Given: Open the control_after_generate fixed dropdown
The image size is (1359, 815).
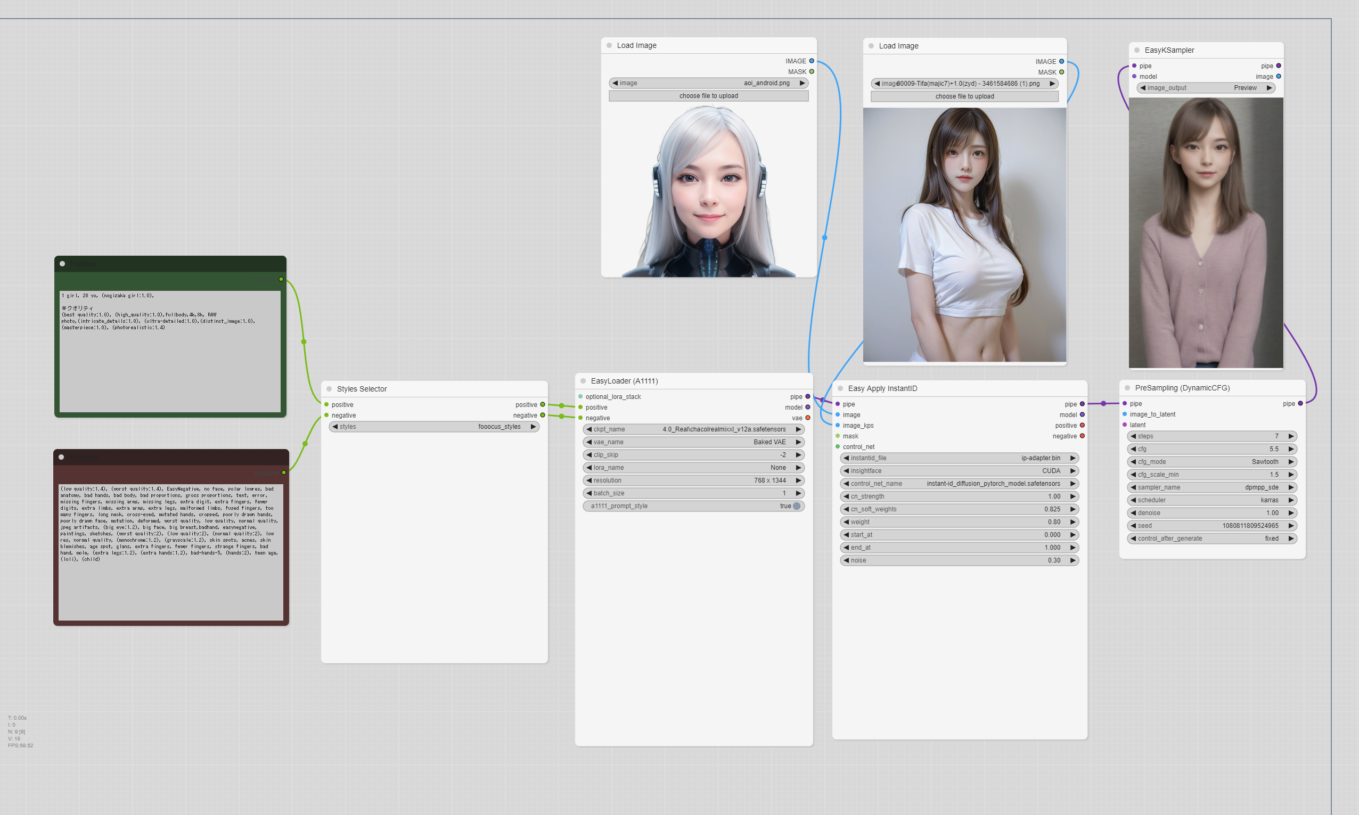Looking at the screenshot, I should [1212, 539].
